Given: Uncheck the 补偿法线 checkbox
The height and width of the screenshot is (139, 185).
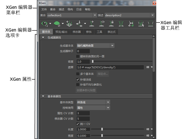Looking at the screenshot, I should (78, 80).
